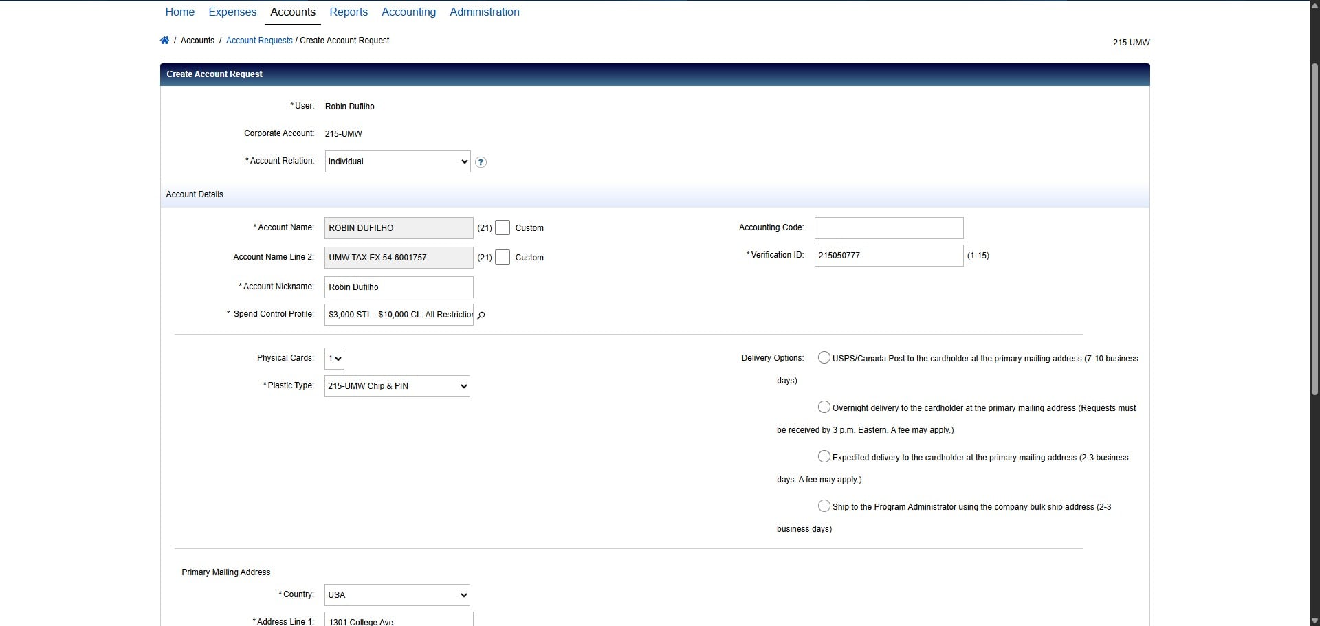Screen dimensions: 1320x626
Task: Expand the Plastic Type dropdown
Action: click(396, 385)
